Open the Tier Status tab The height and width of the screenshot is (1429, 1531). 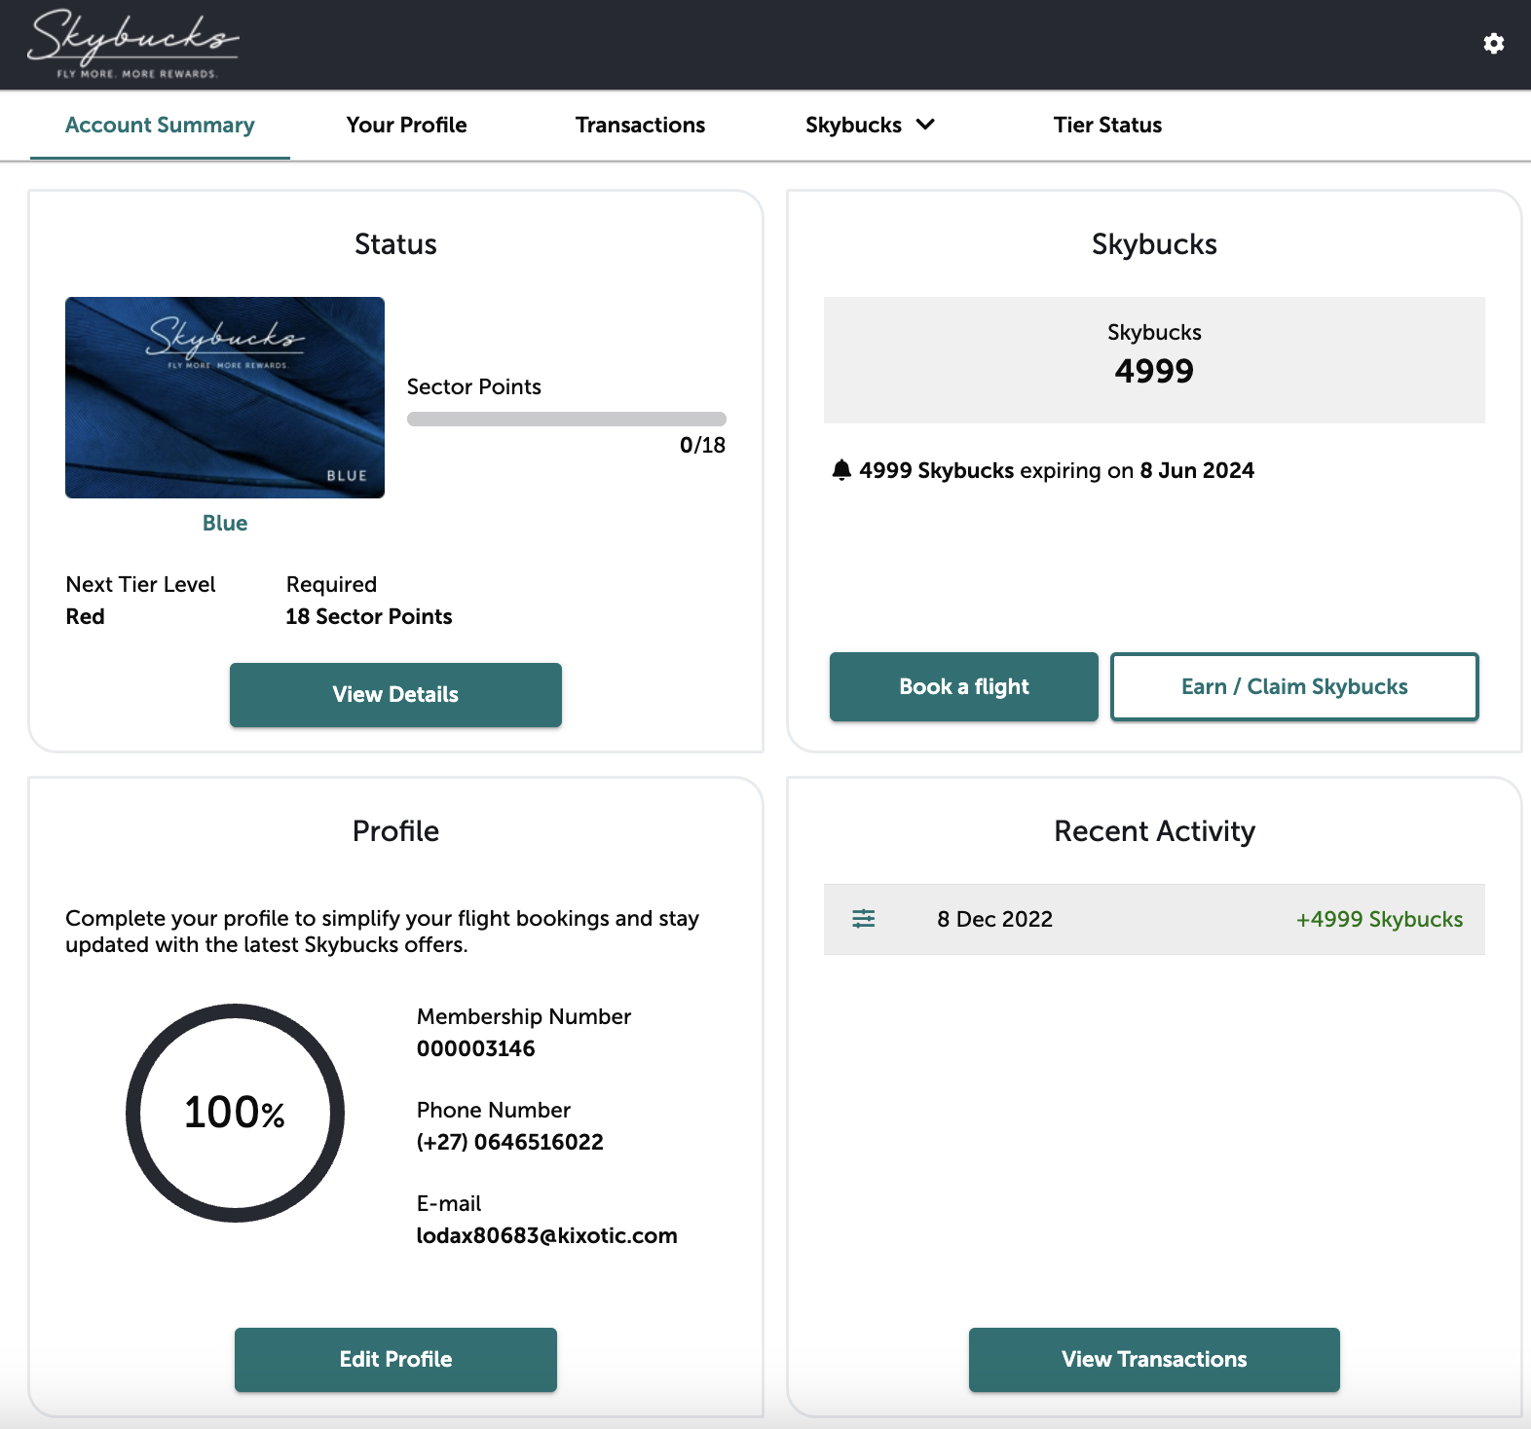1107,125
